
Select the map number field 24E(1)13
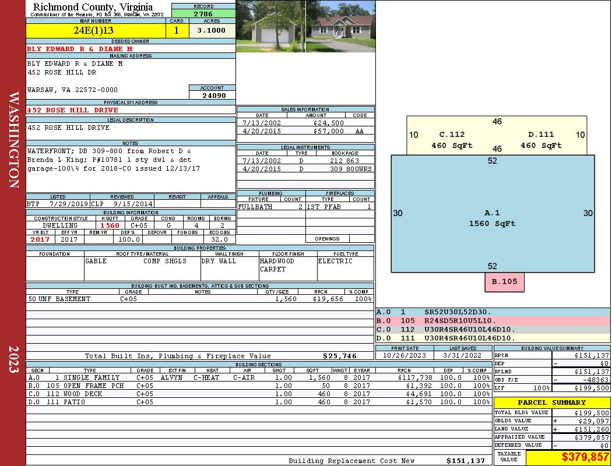pyautogui.click(x=96, y=30)
